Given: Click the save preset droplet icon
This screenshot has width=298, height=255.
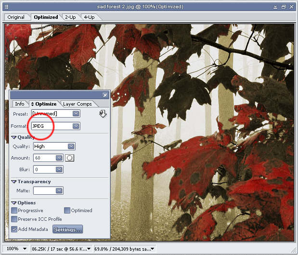Looking at the screenshot, I should [x=102, y=114].
